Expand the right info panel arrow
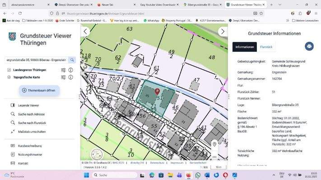321x180 pixels. click(222, 31)
